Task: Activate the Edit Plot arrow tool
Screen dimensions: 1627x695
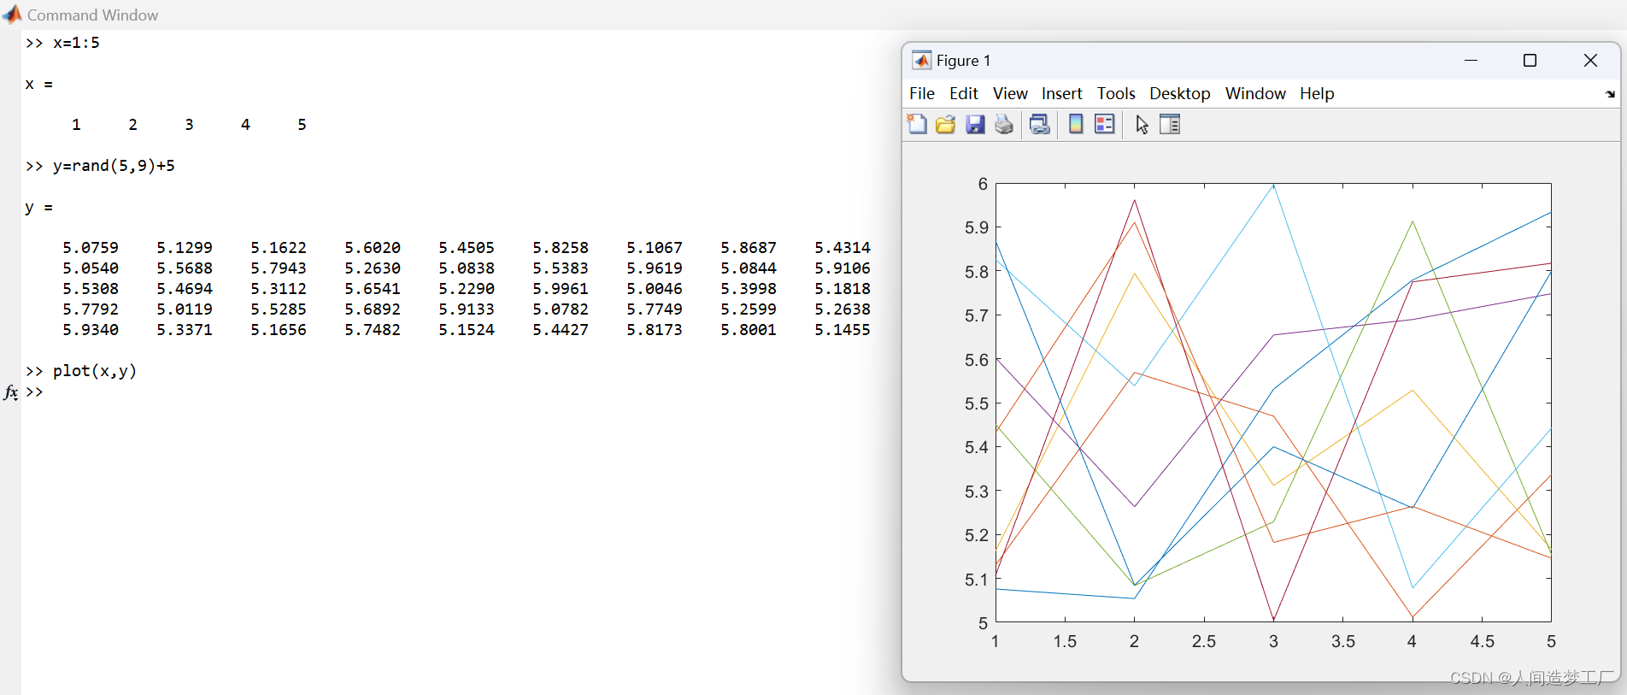Action: point(1142,125)
